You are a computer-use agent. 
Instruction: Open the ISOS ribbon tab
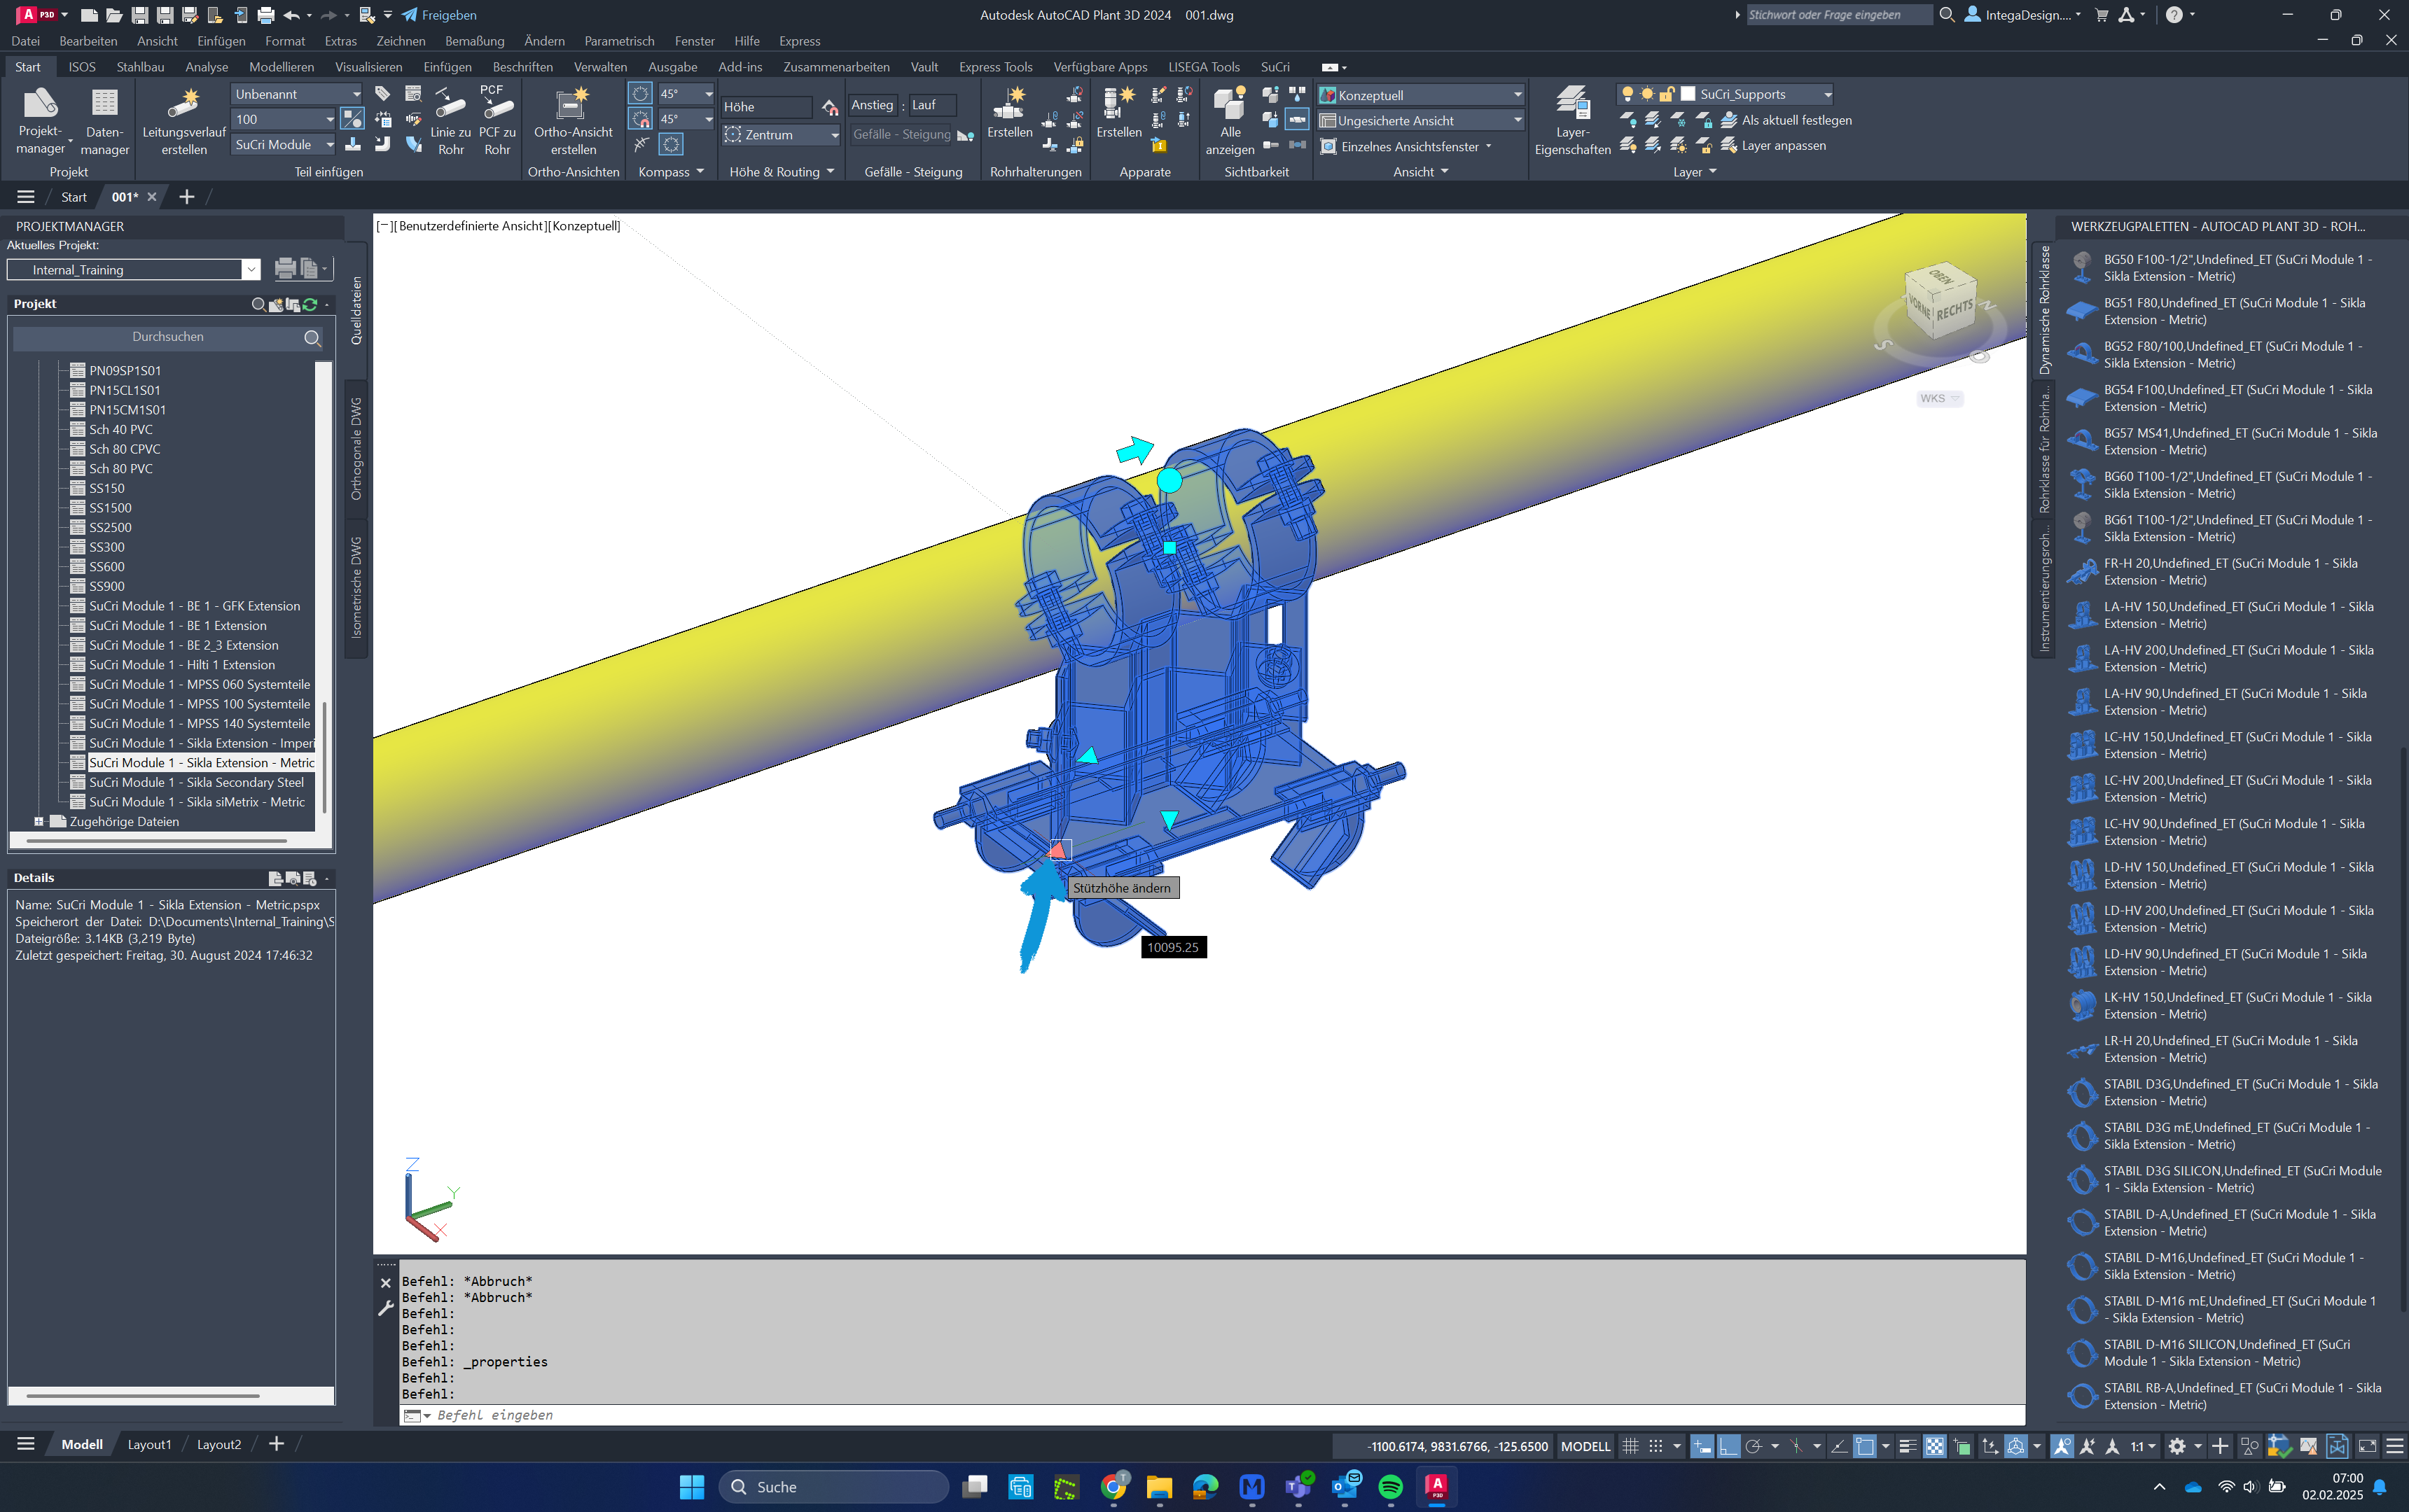click(82, 67)
